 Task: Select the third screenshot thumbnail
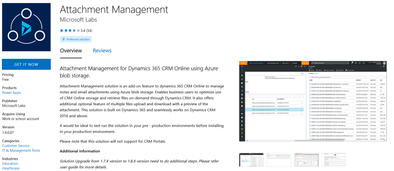click(307, 160)
